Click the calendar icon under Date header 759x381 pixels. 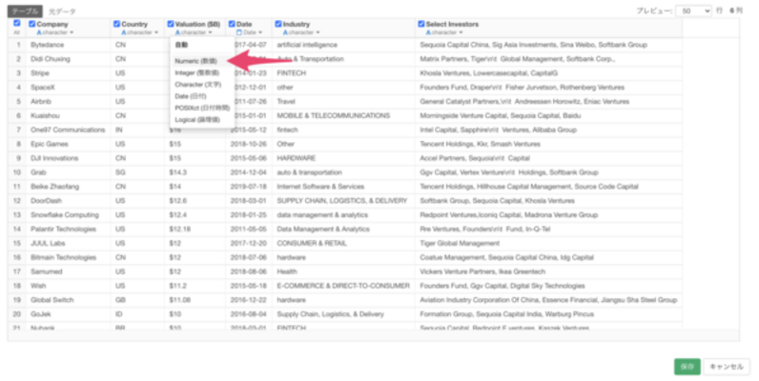(x=232, y=32)
